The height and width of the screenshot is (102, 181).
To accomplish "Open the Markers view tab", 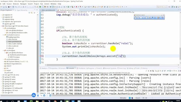I will 44,68.
